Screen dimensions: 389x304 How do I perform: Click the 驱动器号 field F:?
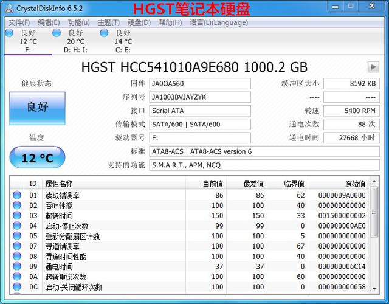200,138
